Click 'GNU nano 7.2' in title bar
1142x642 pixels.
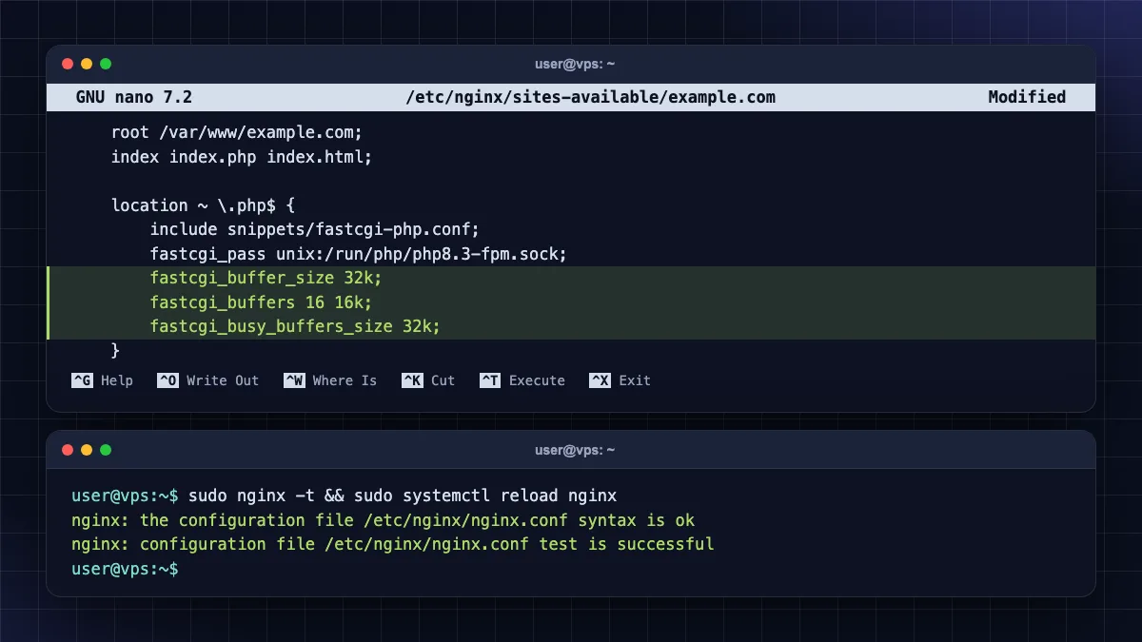click(x=134, y=97)
